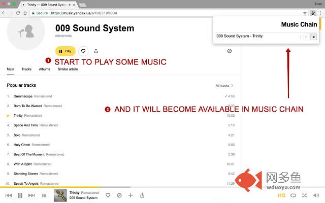
Task: Pause the player in the bottom bar
Action: [20, 195]
